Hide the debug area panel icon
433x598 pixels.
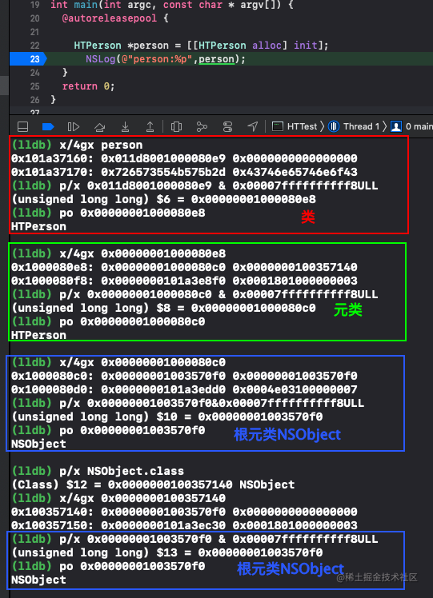[x=23, y=126]
